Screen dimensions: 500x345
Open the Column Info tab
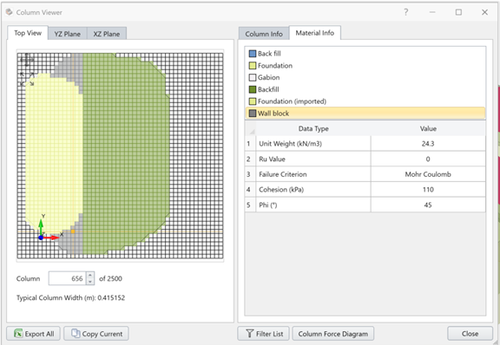tap(264, 34)
